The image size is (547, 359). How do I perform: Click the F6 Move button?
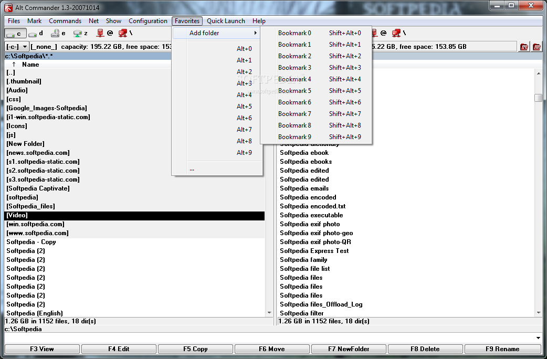(x=272, y=349)
